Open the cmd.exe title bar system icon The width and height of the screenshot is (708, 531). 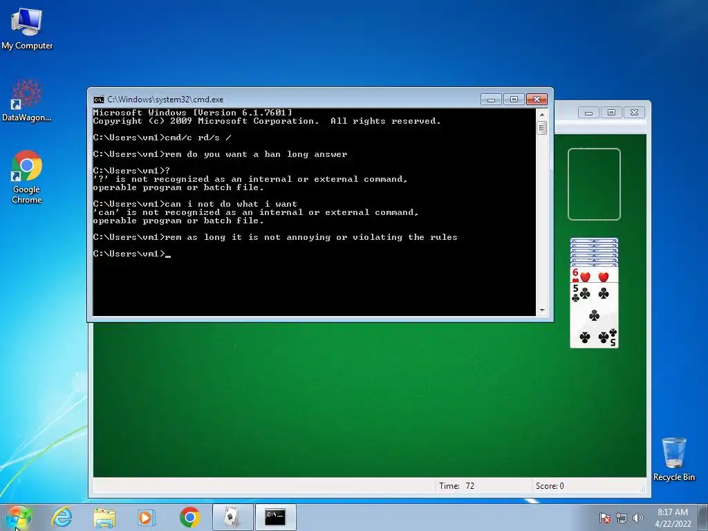coord(98,100)
